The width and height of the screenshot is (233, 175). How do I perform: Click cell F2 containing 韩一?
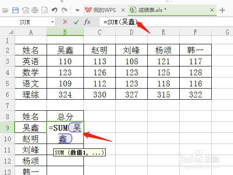pos(195,50)
